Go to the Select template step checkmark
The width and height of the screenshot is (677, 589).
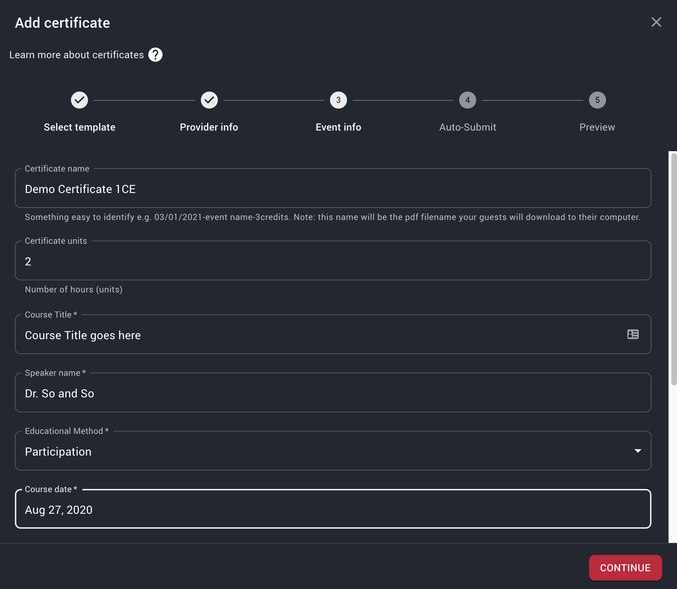click(79, 100)
